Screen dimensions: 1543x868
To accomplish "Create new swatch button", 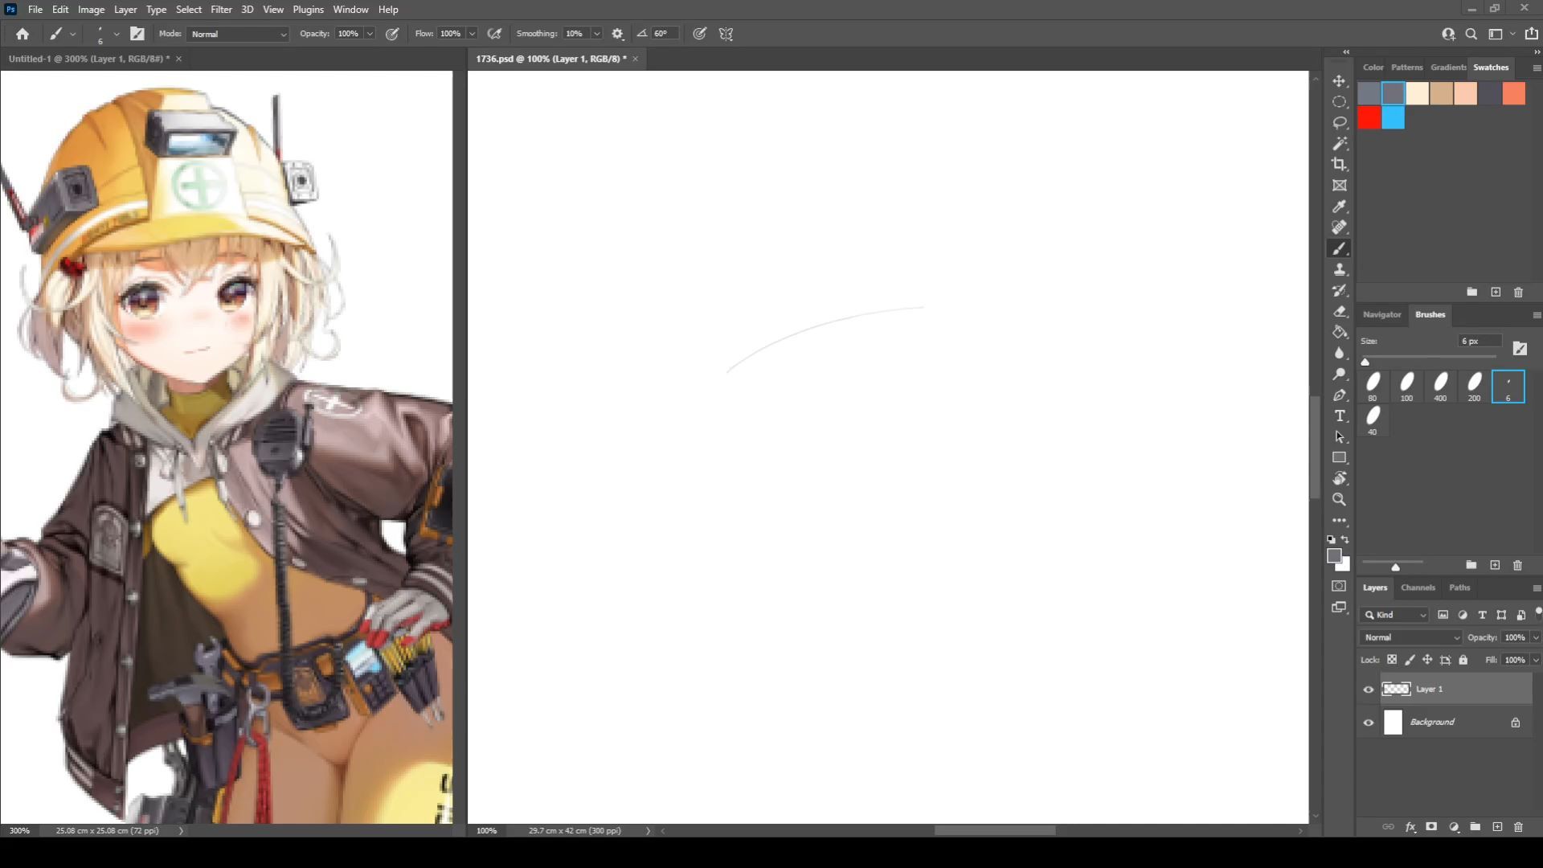I will click(1496, 293).
